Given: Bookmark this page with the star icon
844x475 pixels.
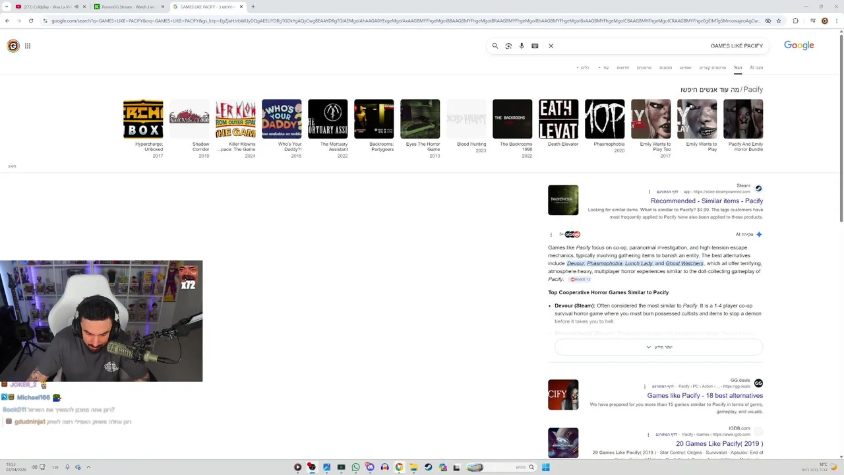Looking at the screenshot, I should tap(779, 20).
